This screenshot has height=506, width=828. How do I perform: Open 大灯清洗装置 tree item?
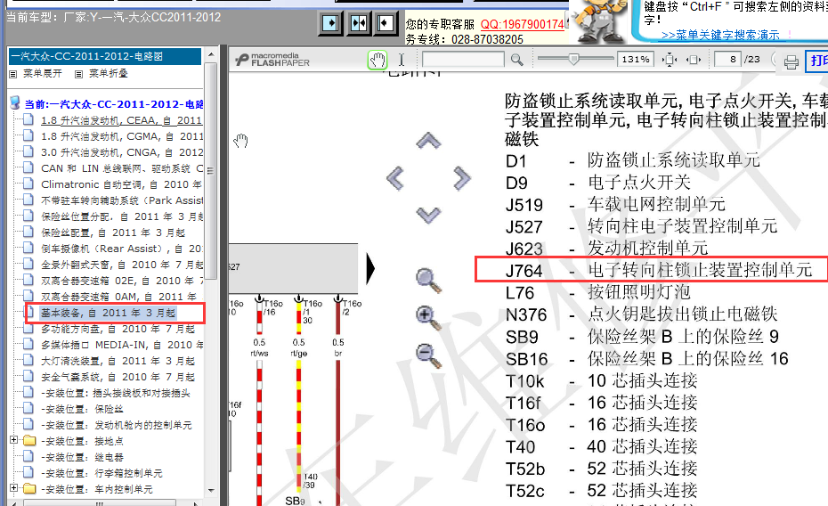coord(118,361)
